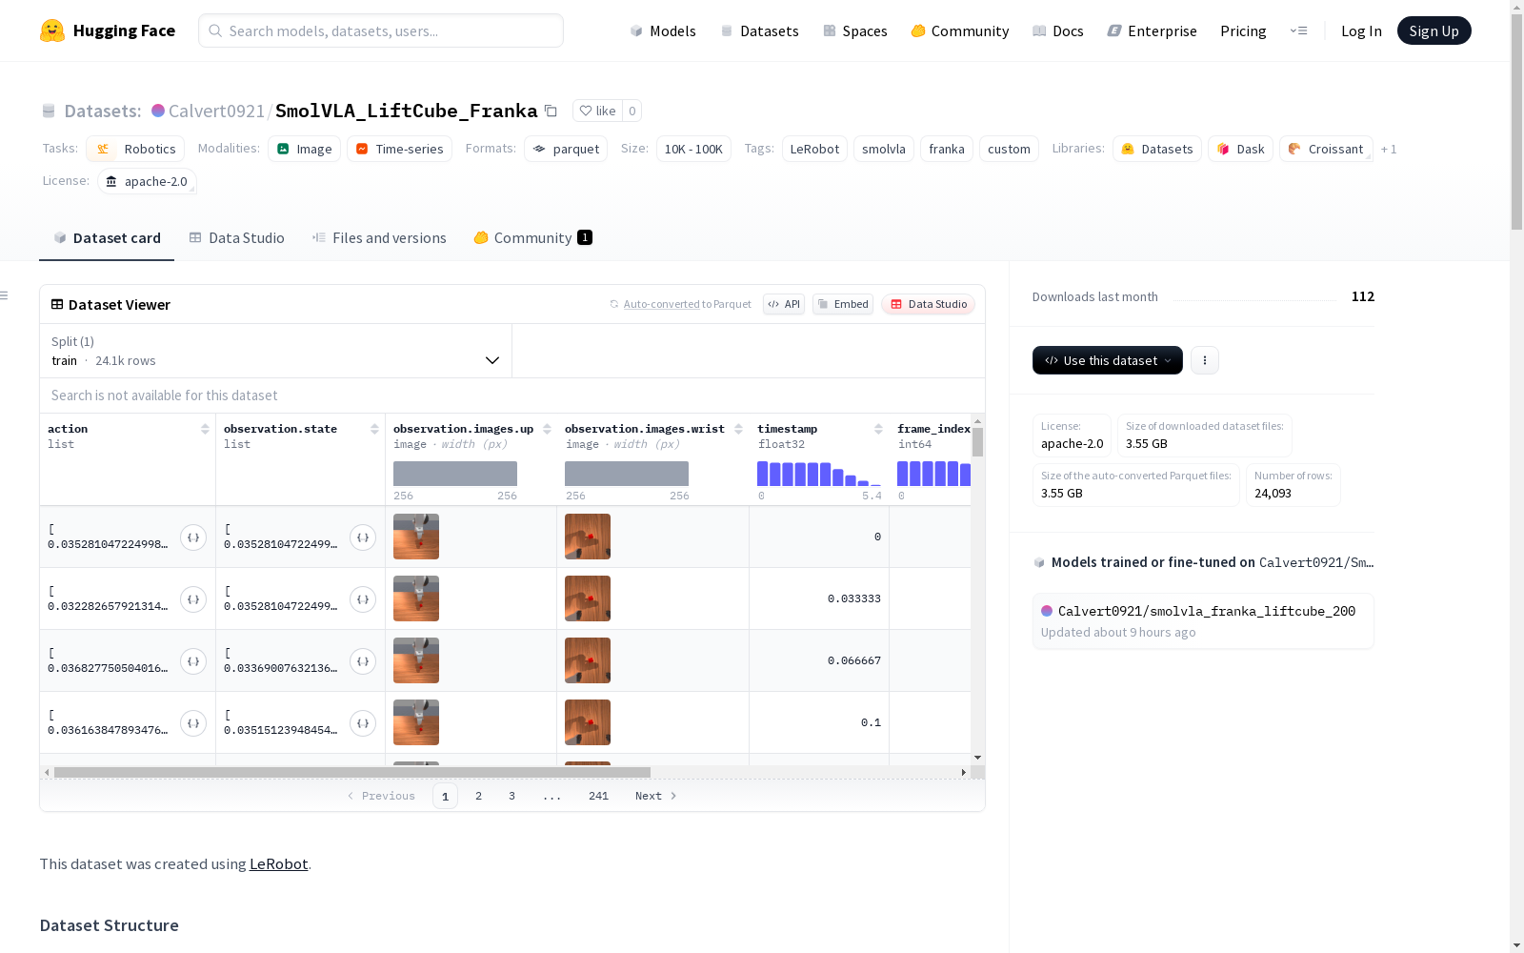Open the smolvla_franka_liftcube_200 model card
The width and height of the screenshot is (1524, 953).
[1203, 621]
